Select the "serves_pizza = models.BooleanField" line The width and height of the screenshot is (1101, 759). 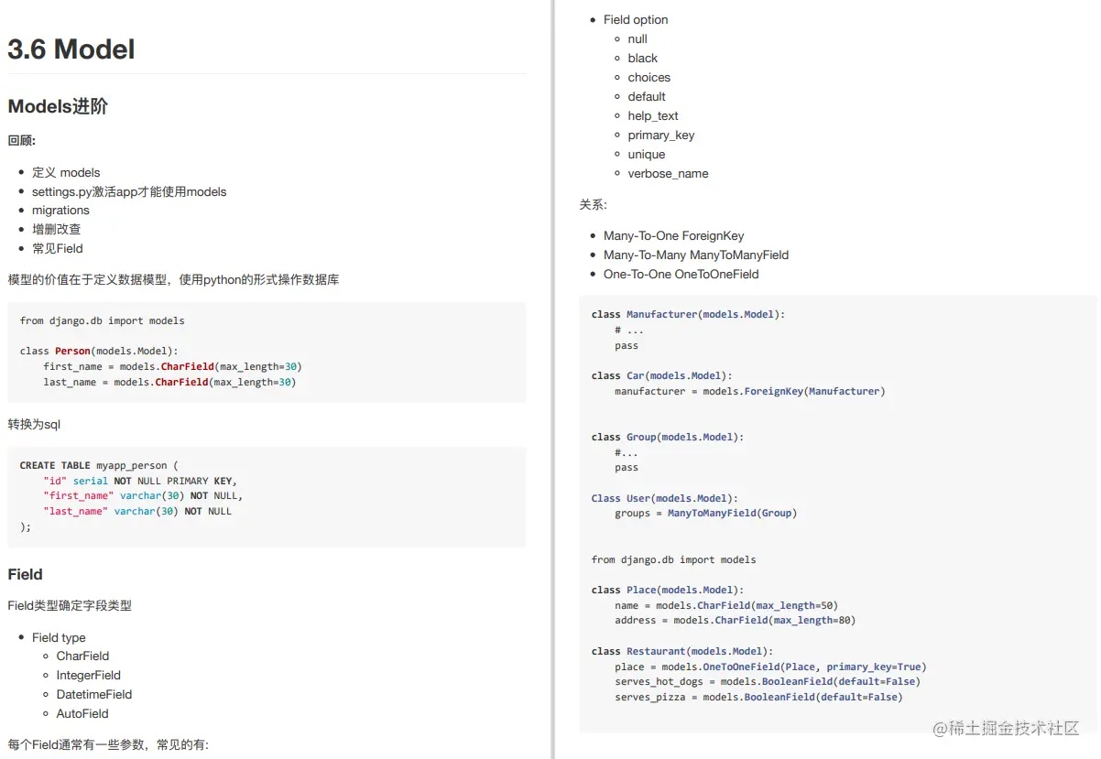pyautogui.click(x=758, y=697)
